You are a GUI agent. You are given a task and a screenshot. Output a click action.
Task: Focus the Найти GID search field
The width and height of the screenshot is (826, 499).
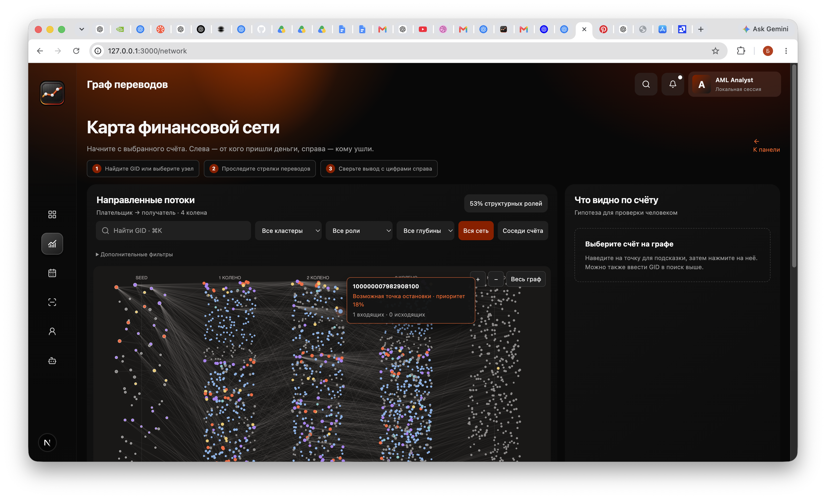173,231
